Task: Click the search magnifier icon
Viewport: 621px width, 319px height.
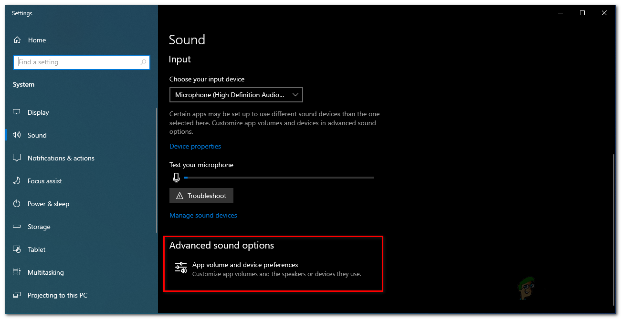Action: point(143,62)
